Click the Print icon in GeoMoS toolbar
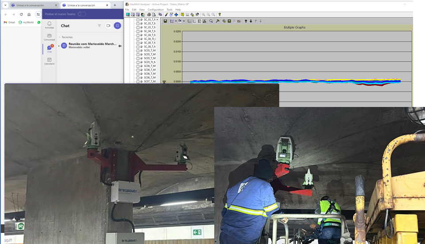425x244 pixels. coord(149,15)
